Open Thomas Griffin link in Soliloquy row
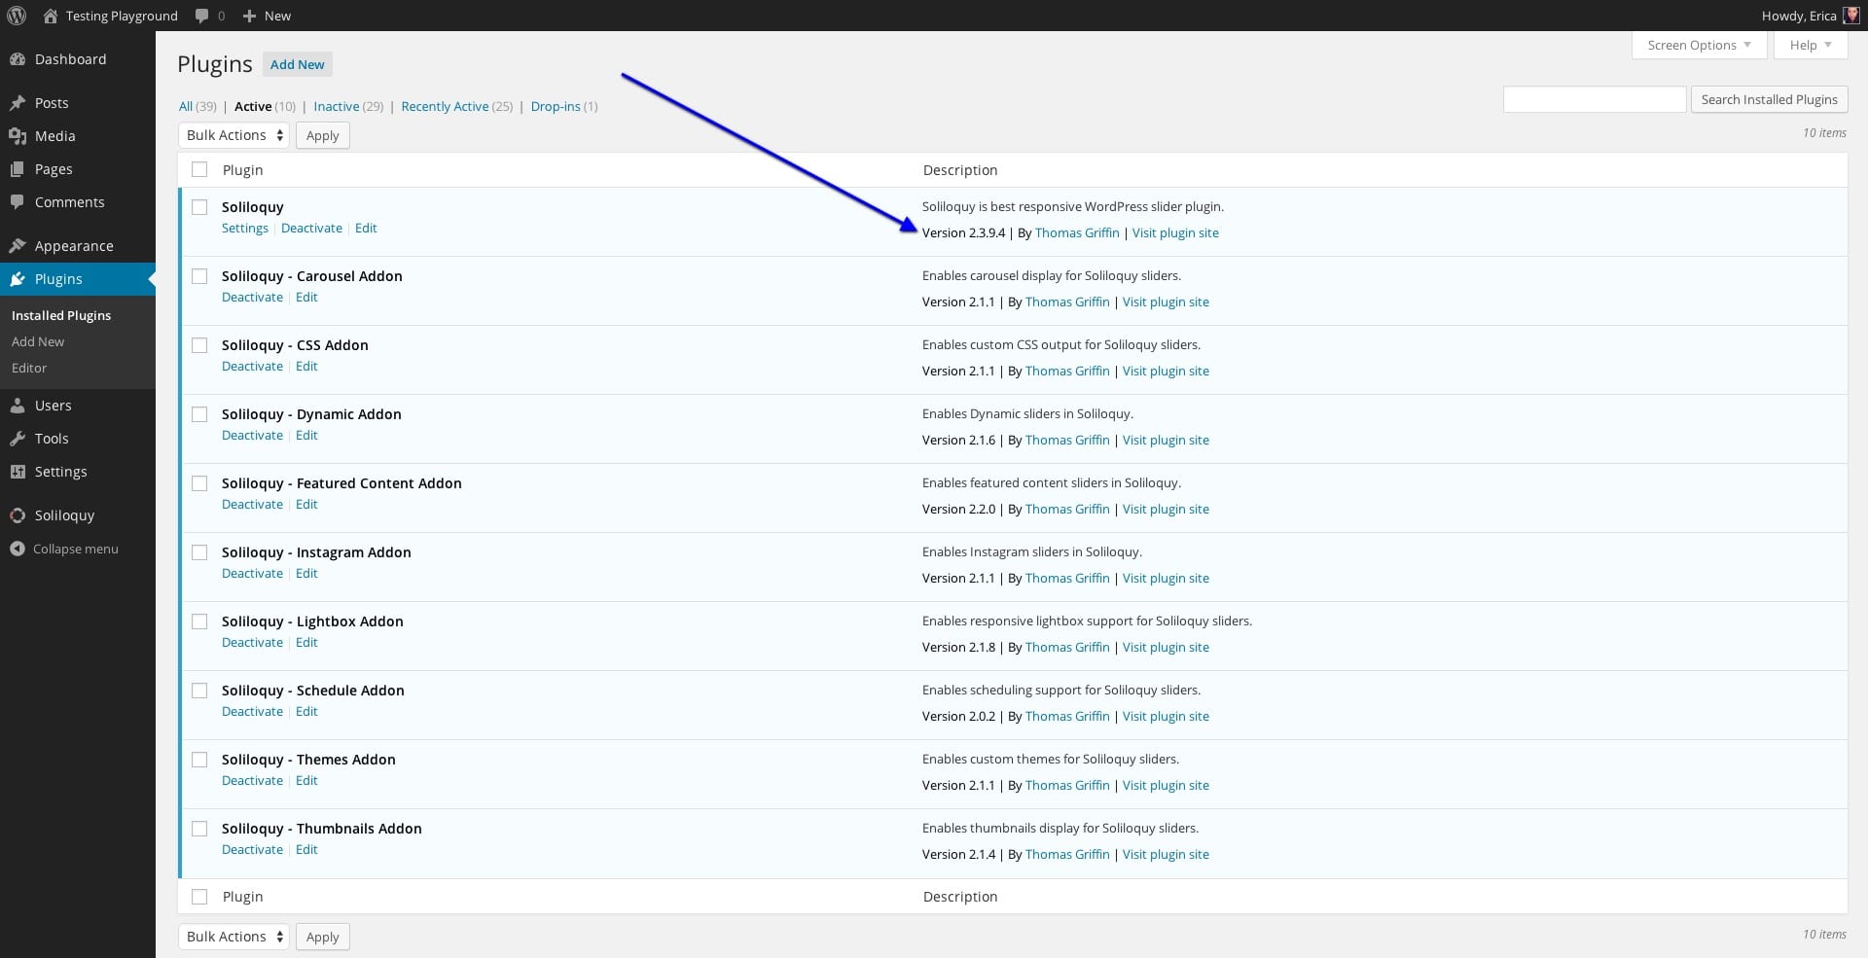The image size is (1868, 958). click(x=1077, y=232)
